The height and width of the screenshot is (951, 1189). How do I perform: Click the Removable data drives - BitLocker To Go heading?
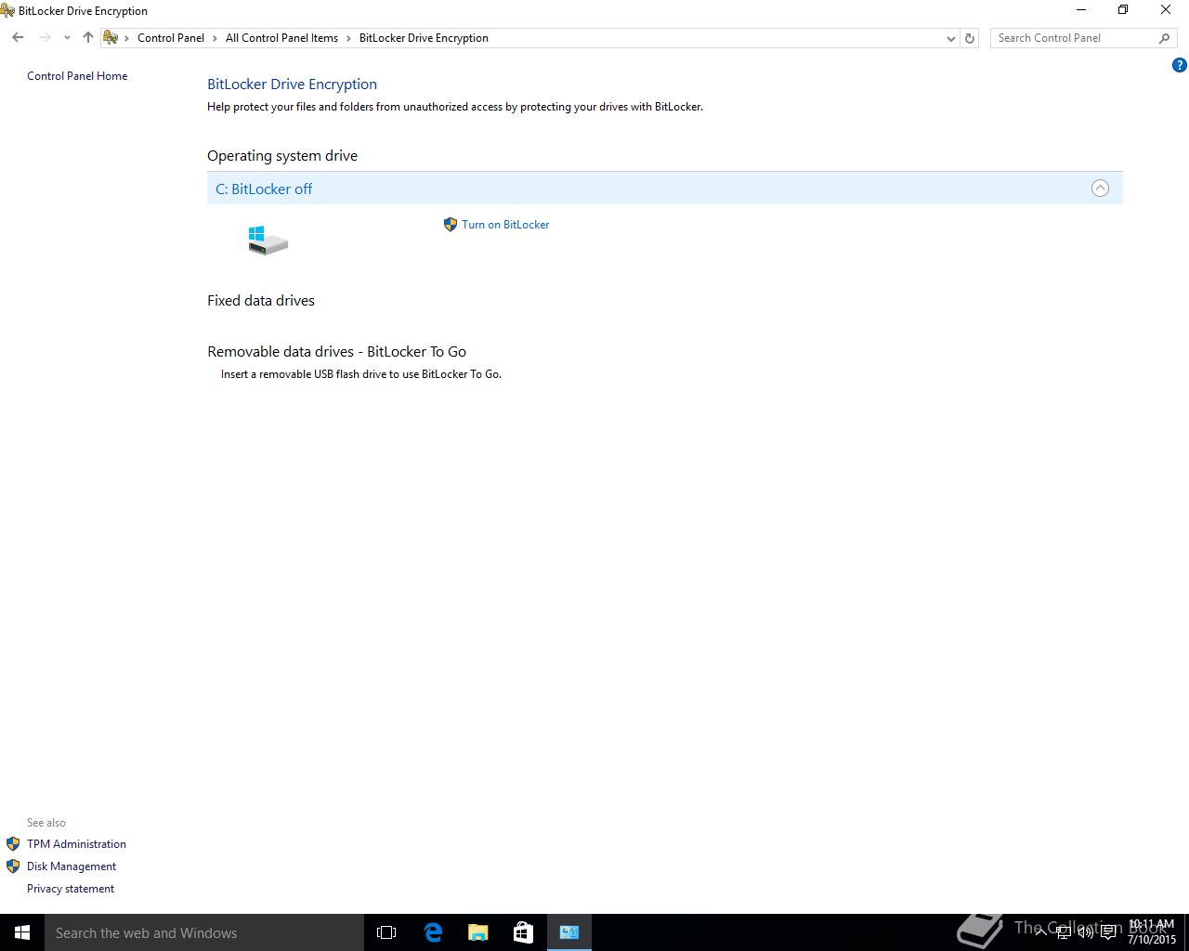tap(337, 352)
